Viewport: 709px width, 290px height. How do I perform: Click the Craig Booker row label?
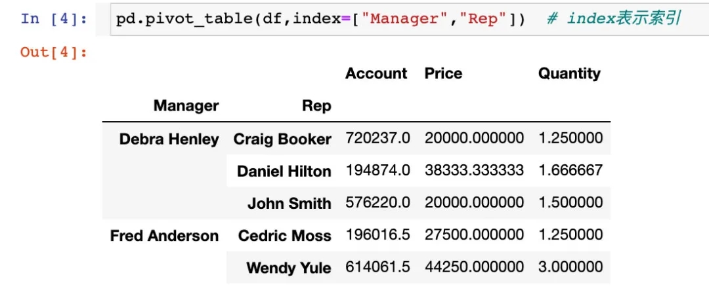click(282, 139)
